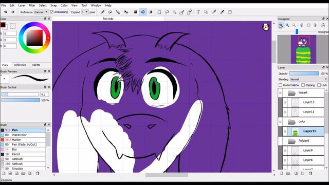Delete brush with Brush panel trash icon

coord(38,173)
